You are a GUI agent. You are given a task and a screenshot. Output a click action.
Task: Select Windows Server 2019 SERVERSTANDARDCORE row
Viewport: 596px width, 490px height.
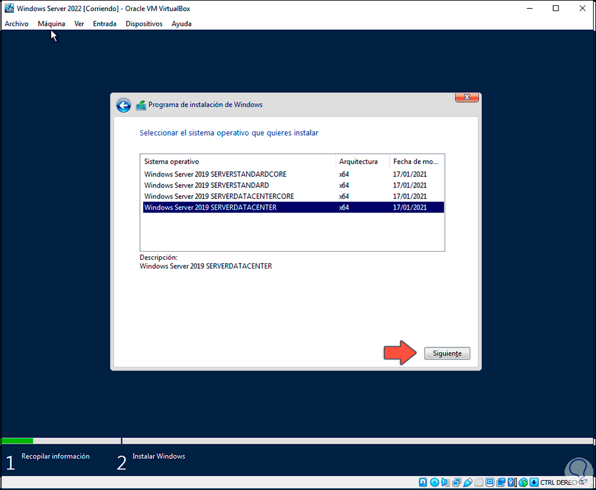point(293,174)
